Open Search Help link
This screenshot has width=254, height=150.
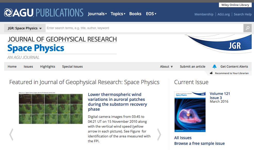tap(242, 14)
